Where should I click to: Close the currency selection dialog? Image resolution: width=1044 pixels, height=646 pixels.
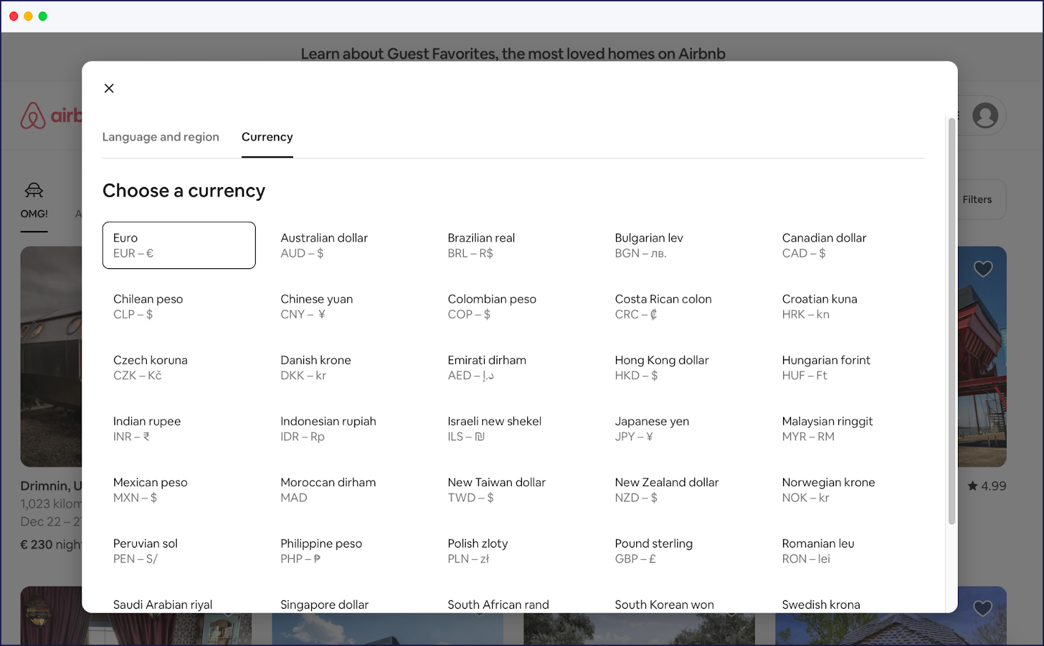tap(109, 88)
